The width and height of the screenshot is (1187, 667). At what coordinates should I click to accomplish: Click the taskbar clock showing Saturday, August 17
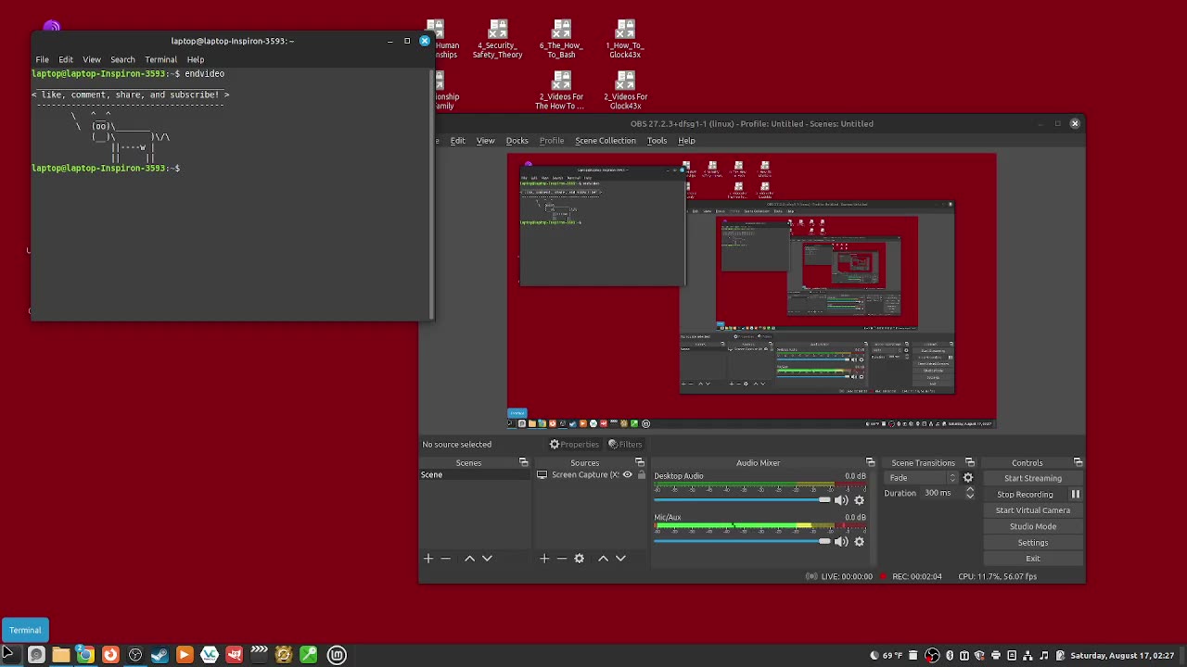click(x=1122, y=656)
